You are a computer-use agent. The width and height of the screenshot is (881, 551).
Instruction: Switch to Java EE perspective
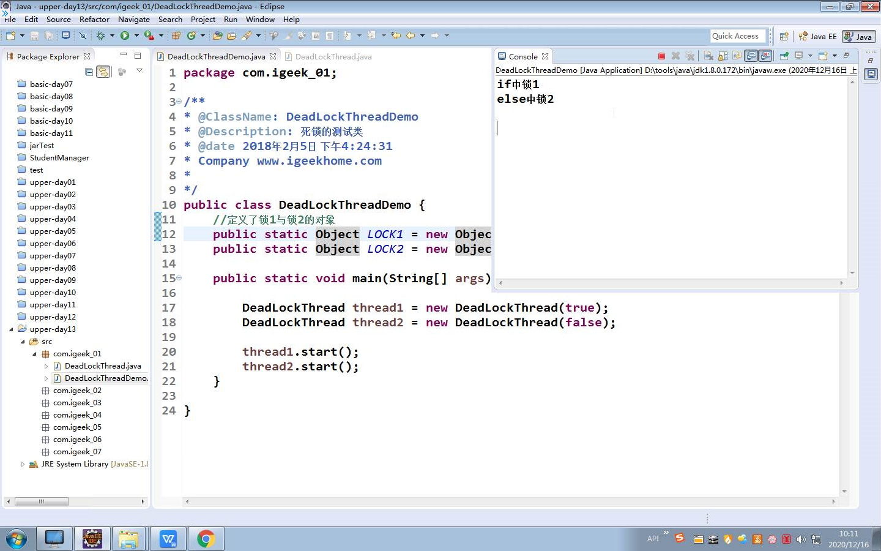coord(818,37)
